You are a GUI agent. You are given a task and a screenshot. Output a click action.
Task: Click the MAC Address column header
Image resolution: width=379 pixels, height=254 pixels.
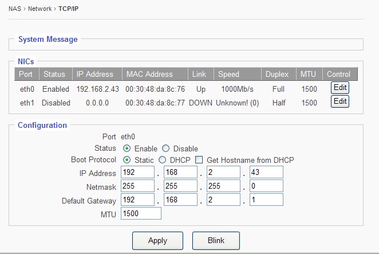click(149, 74)
